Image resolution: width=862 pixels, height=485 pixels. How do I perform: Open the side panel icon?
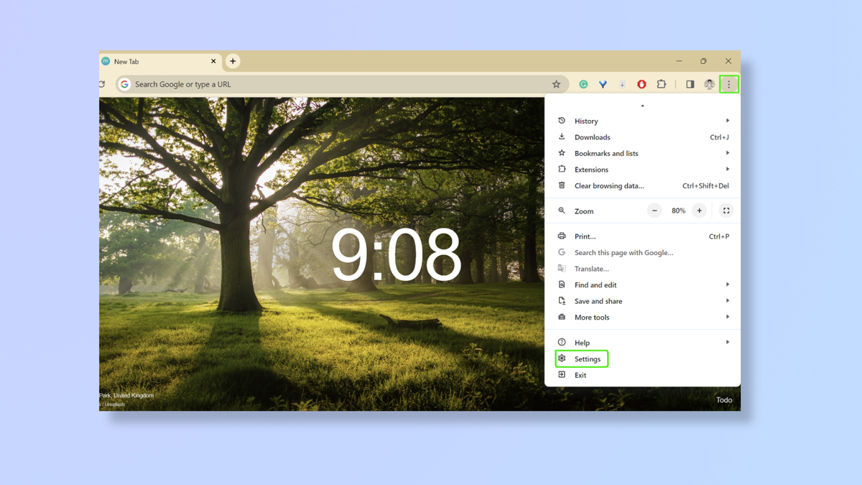coord(690,84)
